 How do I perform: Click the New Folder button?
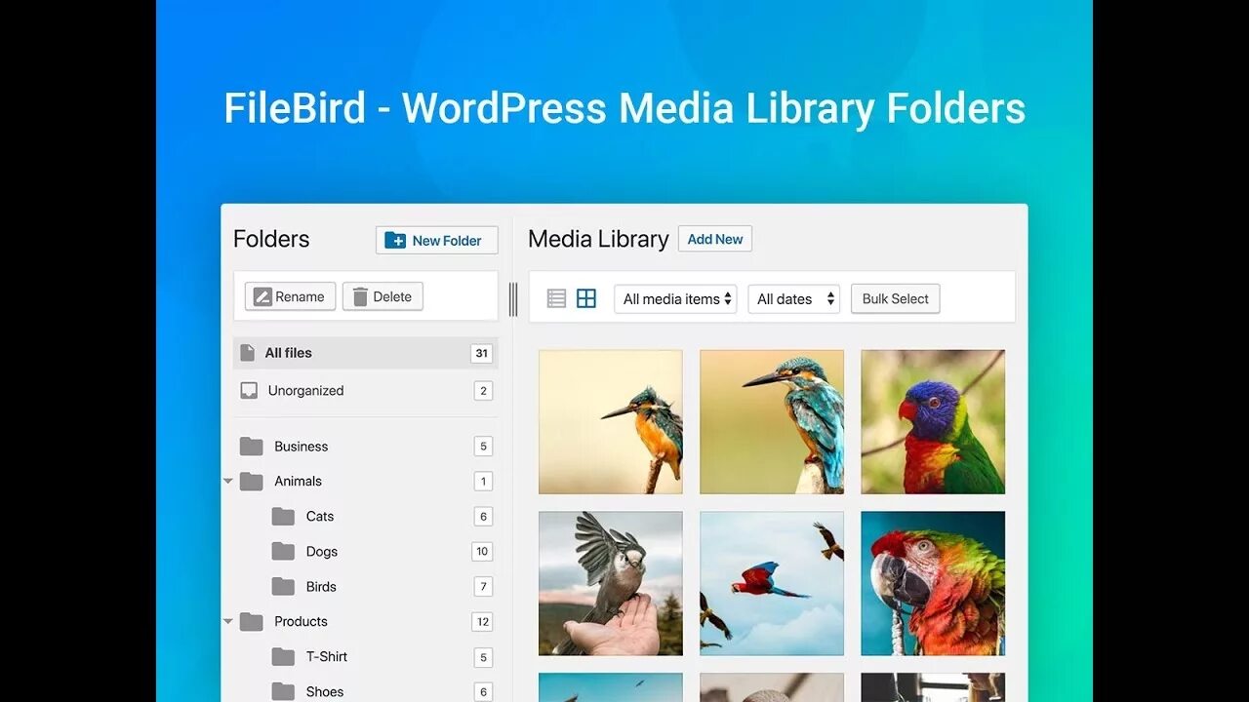point(436,240)
